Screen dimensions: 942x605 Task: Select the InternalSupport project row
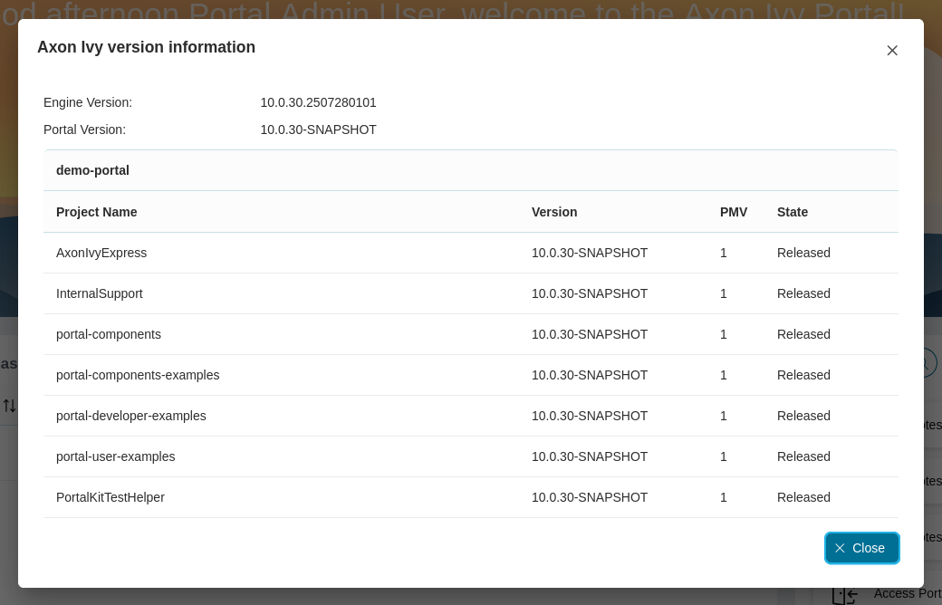(x=100, y=293)
